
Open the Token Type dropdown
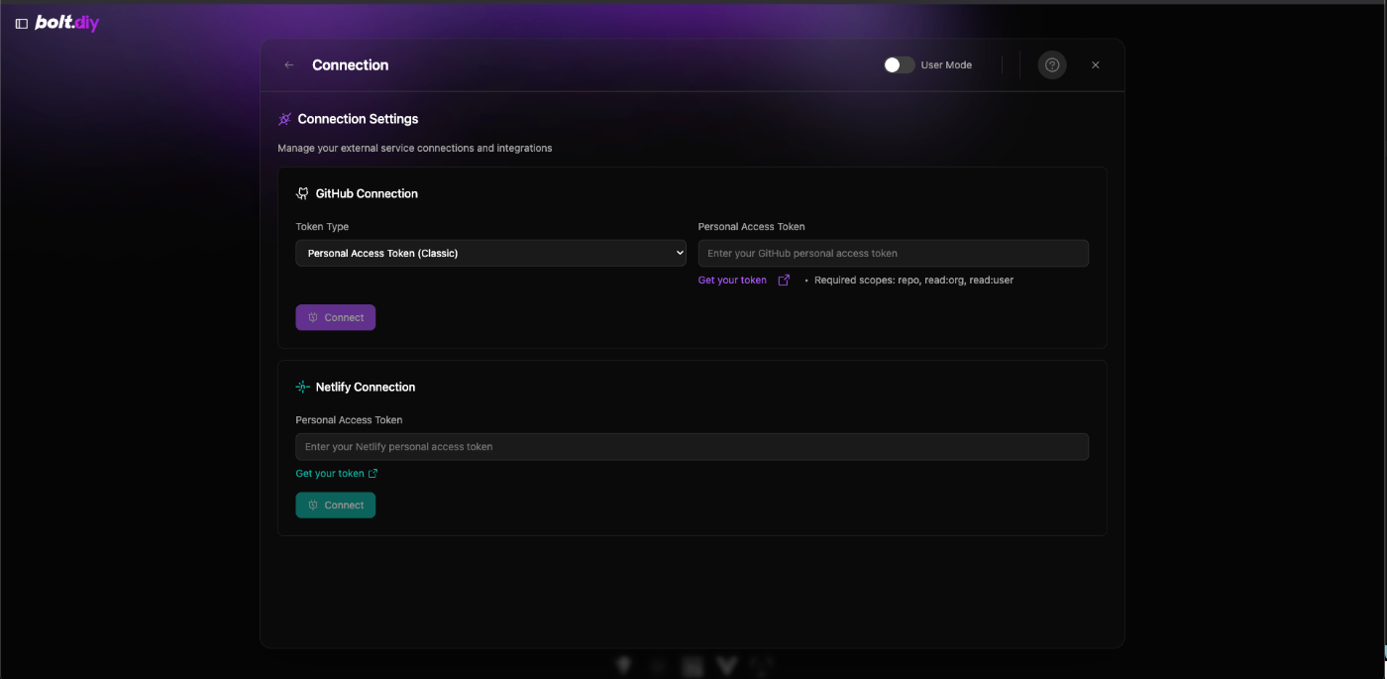click(x=491, y=253)
